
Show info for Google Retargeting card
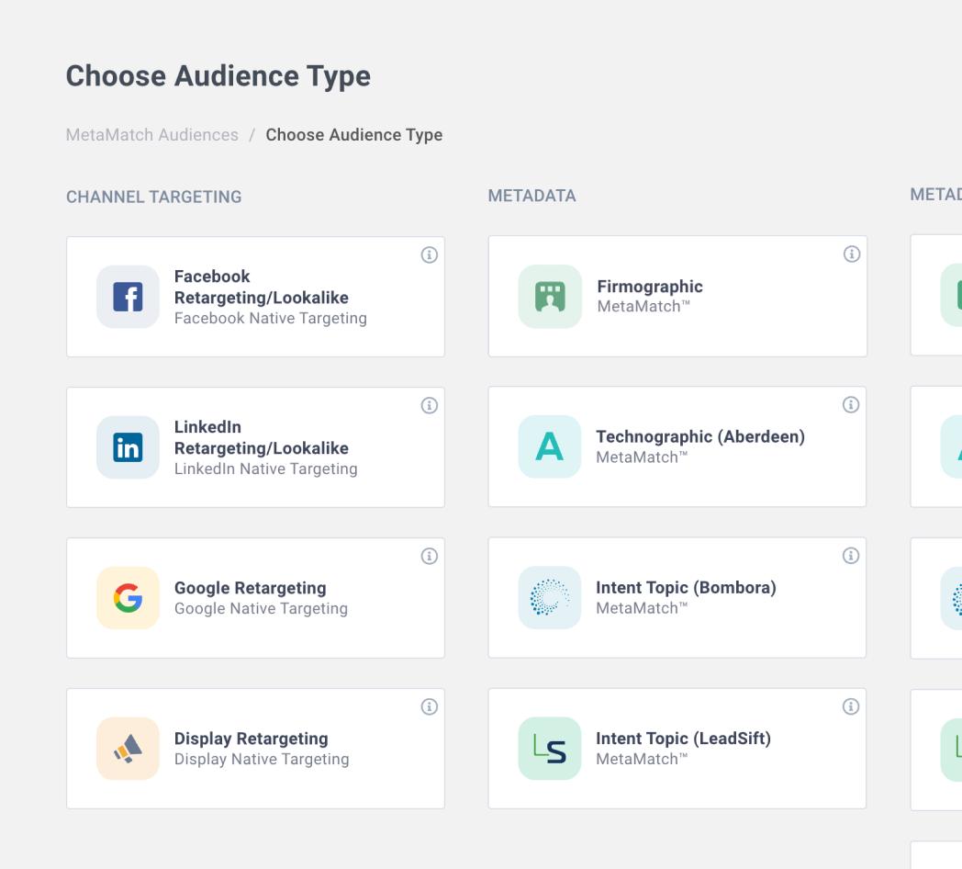(429, 556)
